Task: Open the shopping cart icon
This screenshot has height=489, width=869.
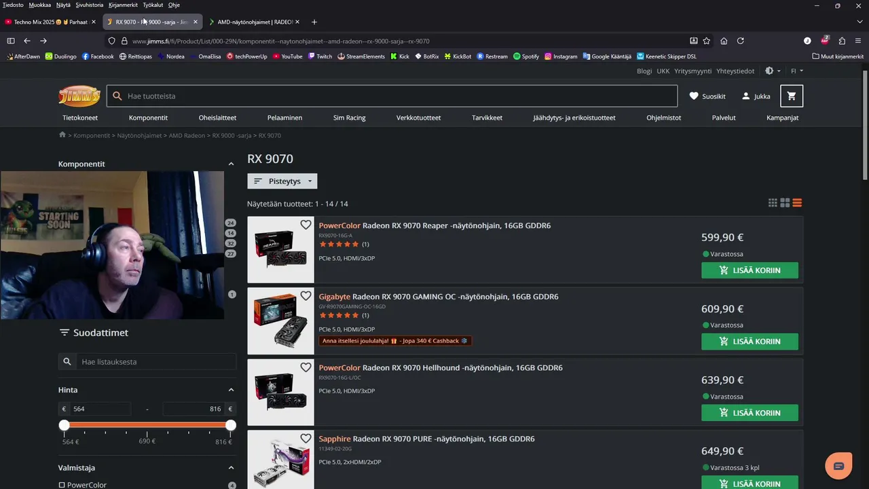Action: [x=792, y=96]
